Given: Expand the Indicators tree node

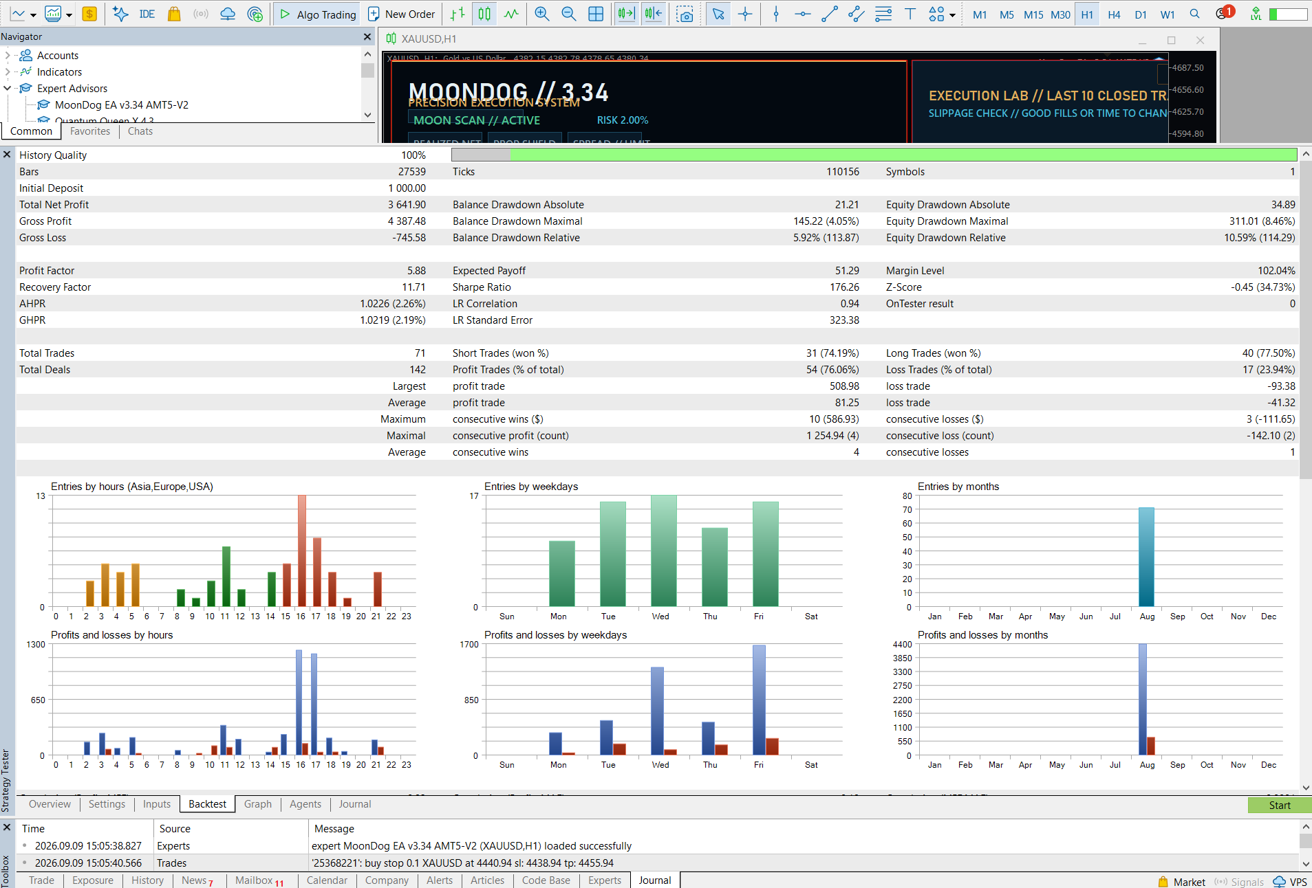Looking at the screenshot, I should click(8, 72).
